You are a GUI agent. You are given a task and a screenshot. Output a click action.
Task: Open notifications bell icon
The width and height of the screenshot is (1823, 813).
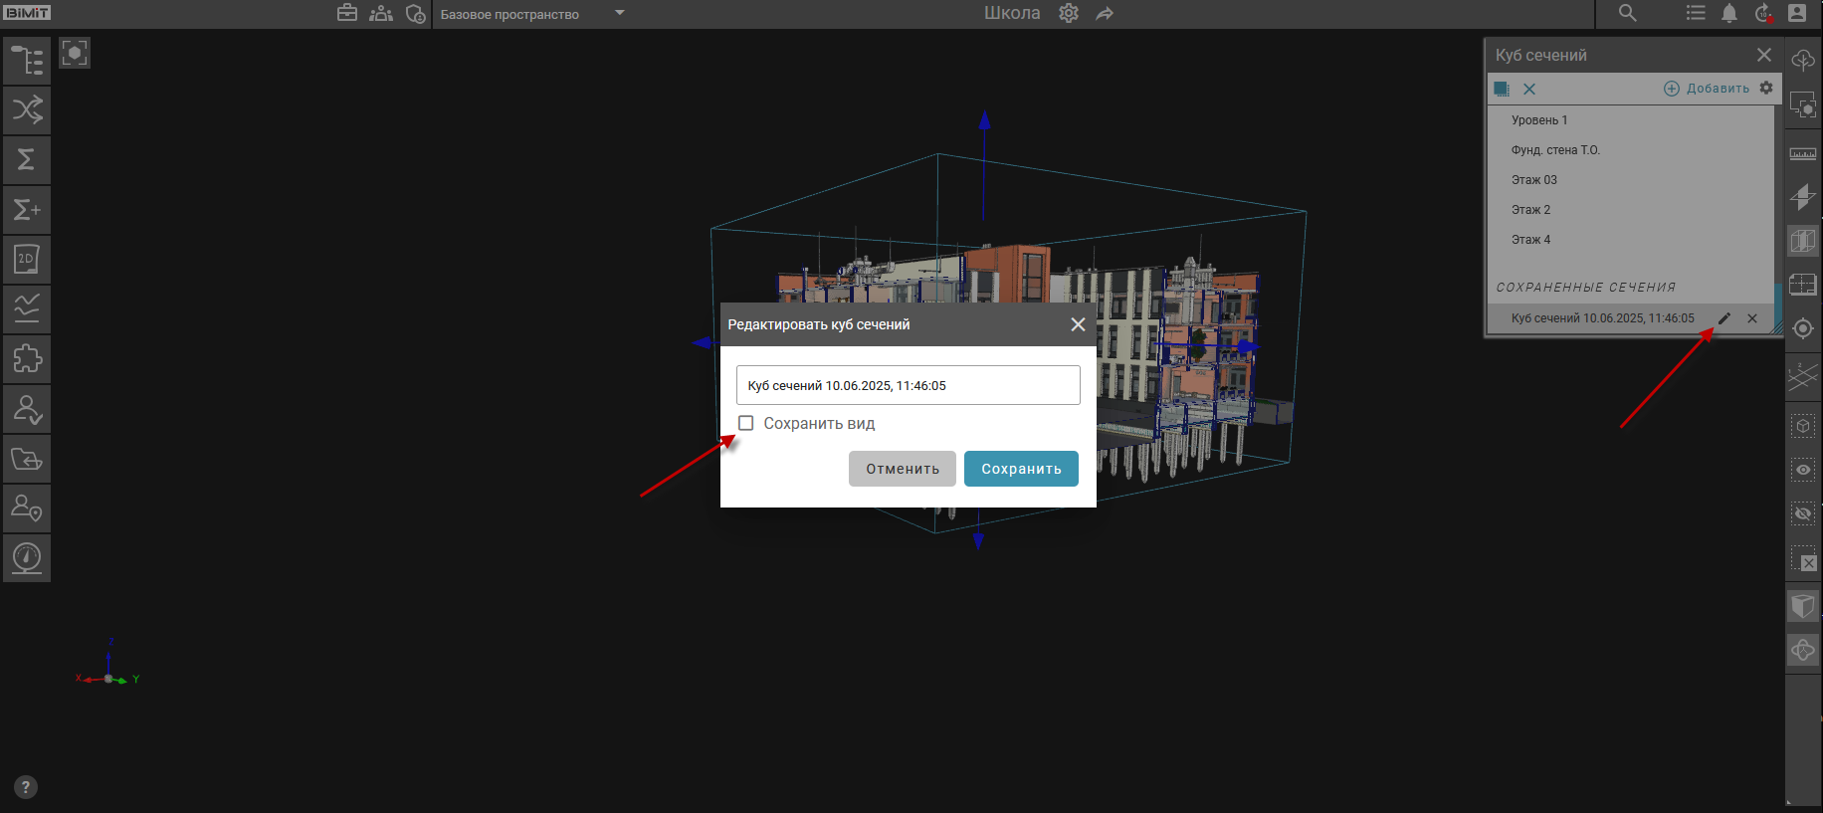click(1729, 13)
